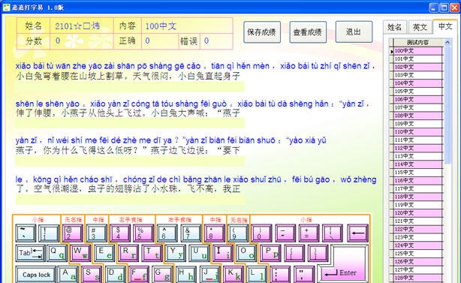Click the L key on virtual keyboard
461x283 pixels.
point(258,275)
